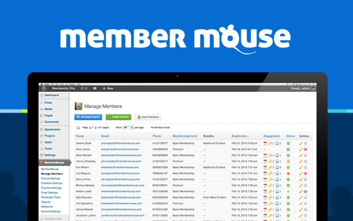Open jeremyscott@membermouse.com email link

121,143
